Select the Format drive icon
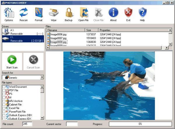This screenshot has height=129, width=175. pos(38,13)
